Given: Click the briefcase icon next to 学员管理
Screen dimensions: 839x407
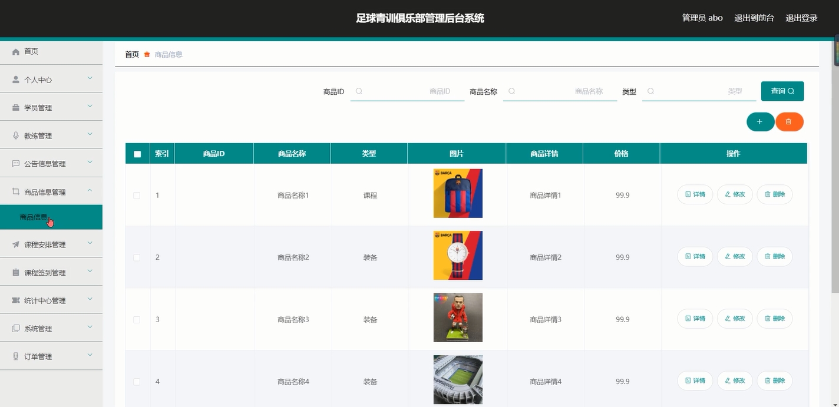Looking at the screenshot, I should (x=16, y=108).
